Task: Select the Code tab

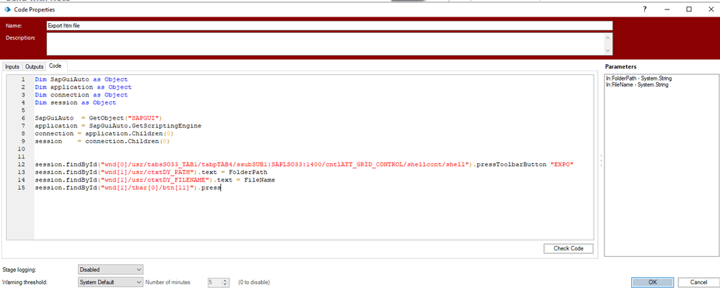Action: 56,66
